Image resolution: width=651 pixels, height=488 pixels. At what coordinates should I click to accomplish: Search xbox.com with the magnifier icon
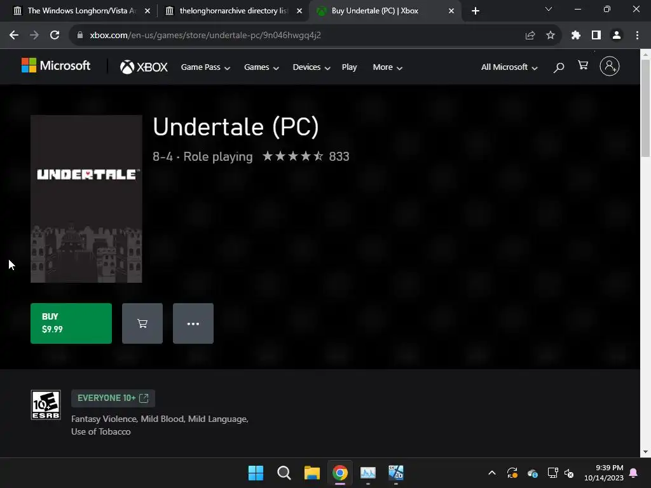tap(558, 67)
